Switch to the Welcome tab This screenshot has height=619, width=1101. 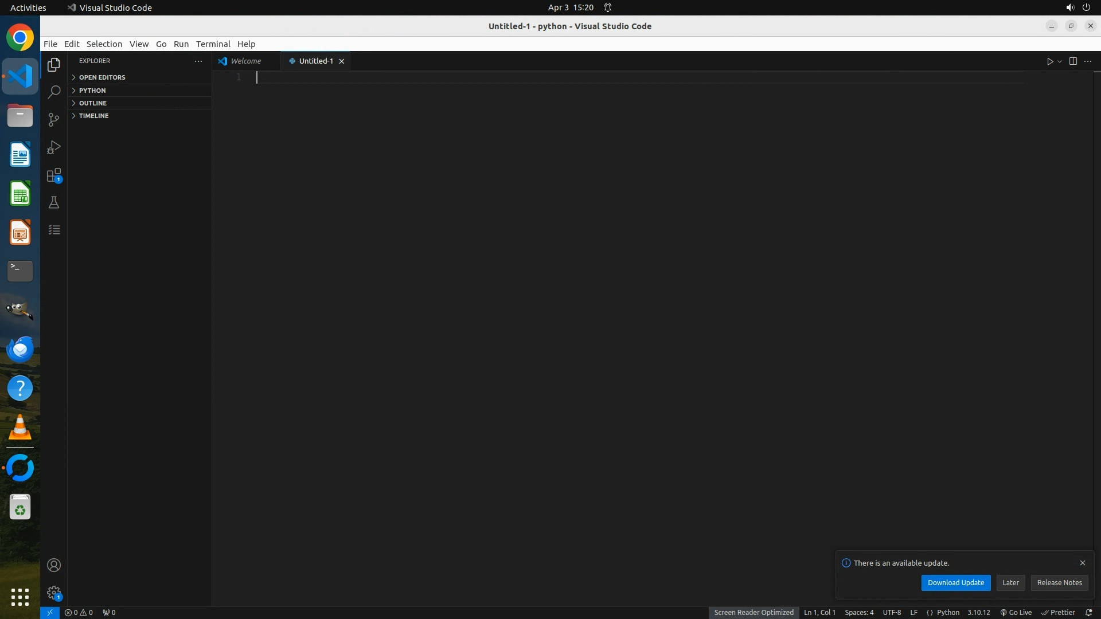246,61
